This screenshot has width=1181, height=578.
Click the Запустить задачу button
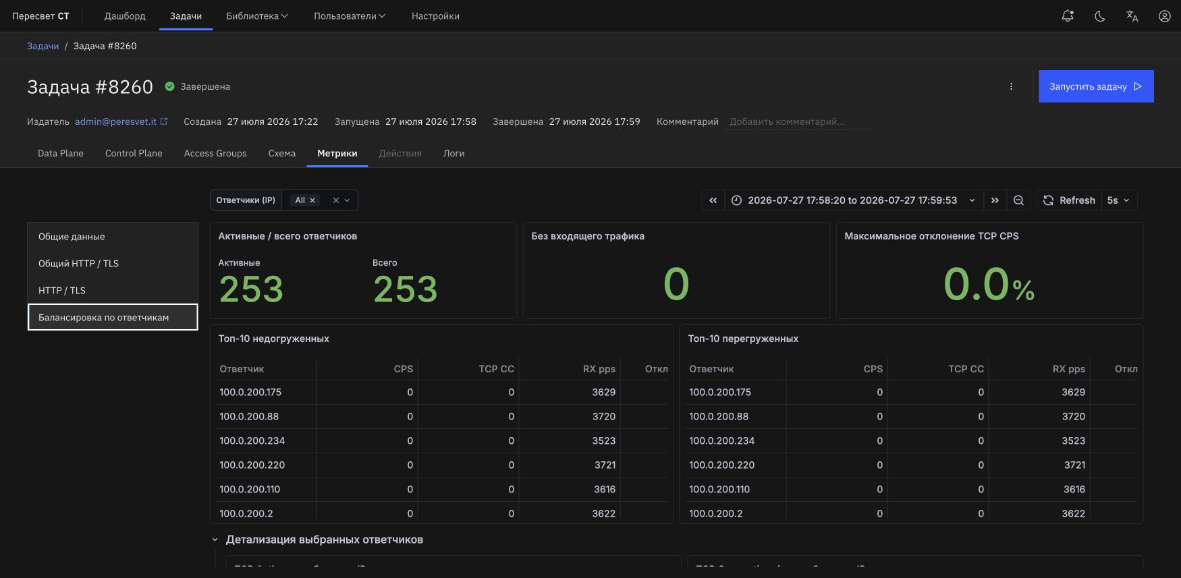coord(1096,86)
